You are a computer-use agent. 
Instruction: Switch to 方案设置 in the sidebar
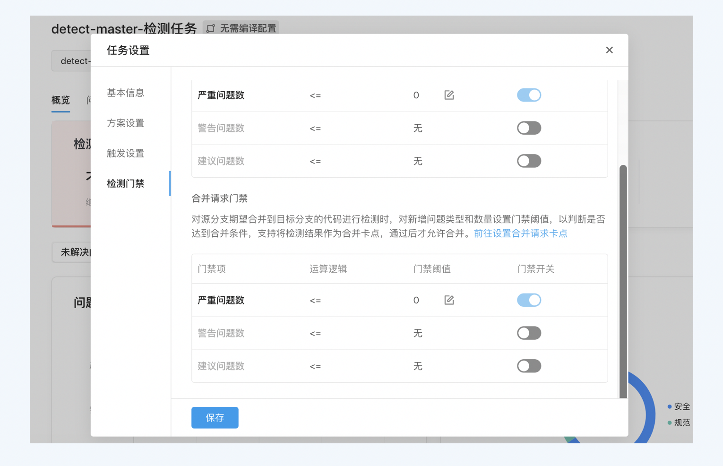coord(126,123)
